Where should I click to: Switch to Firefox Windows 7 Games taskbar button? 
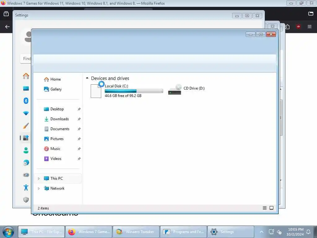89,232
